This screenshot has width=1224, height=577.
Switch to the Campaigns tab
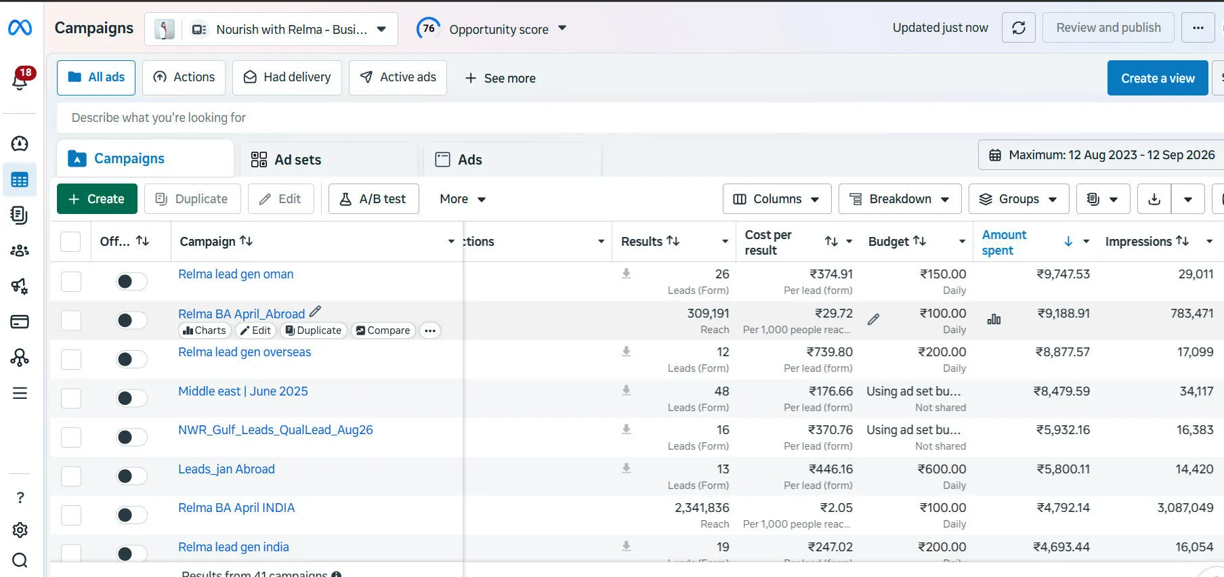tap(146, 158)
